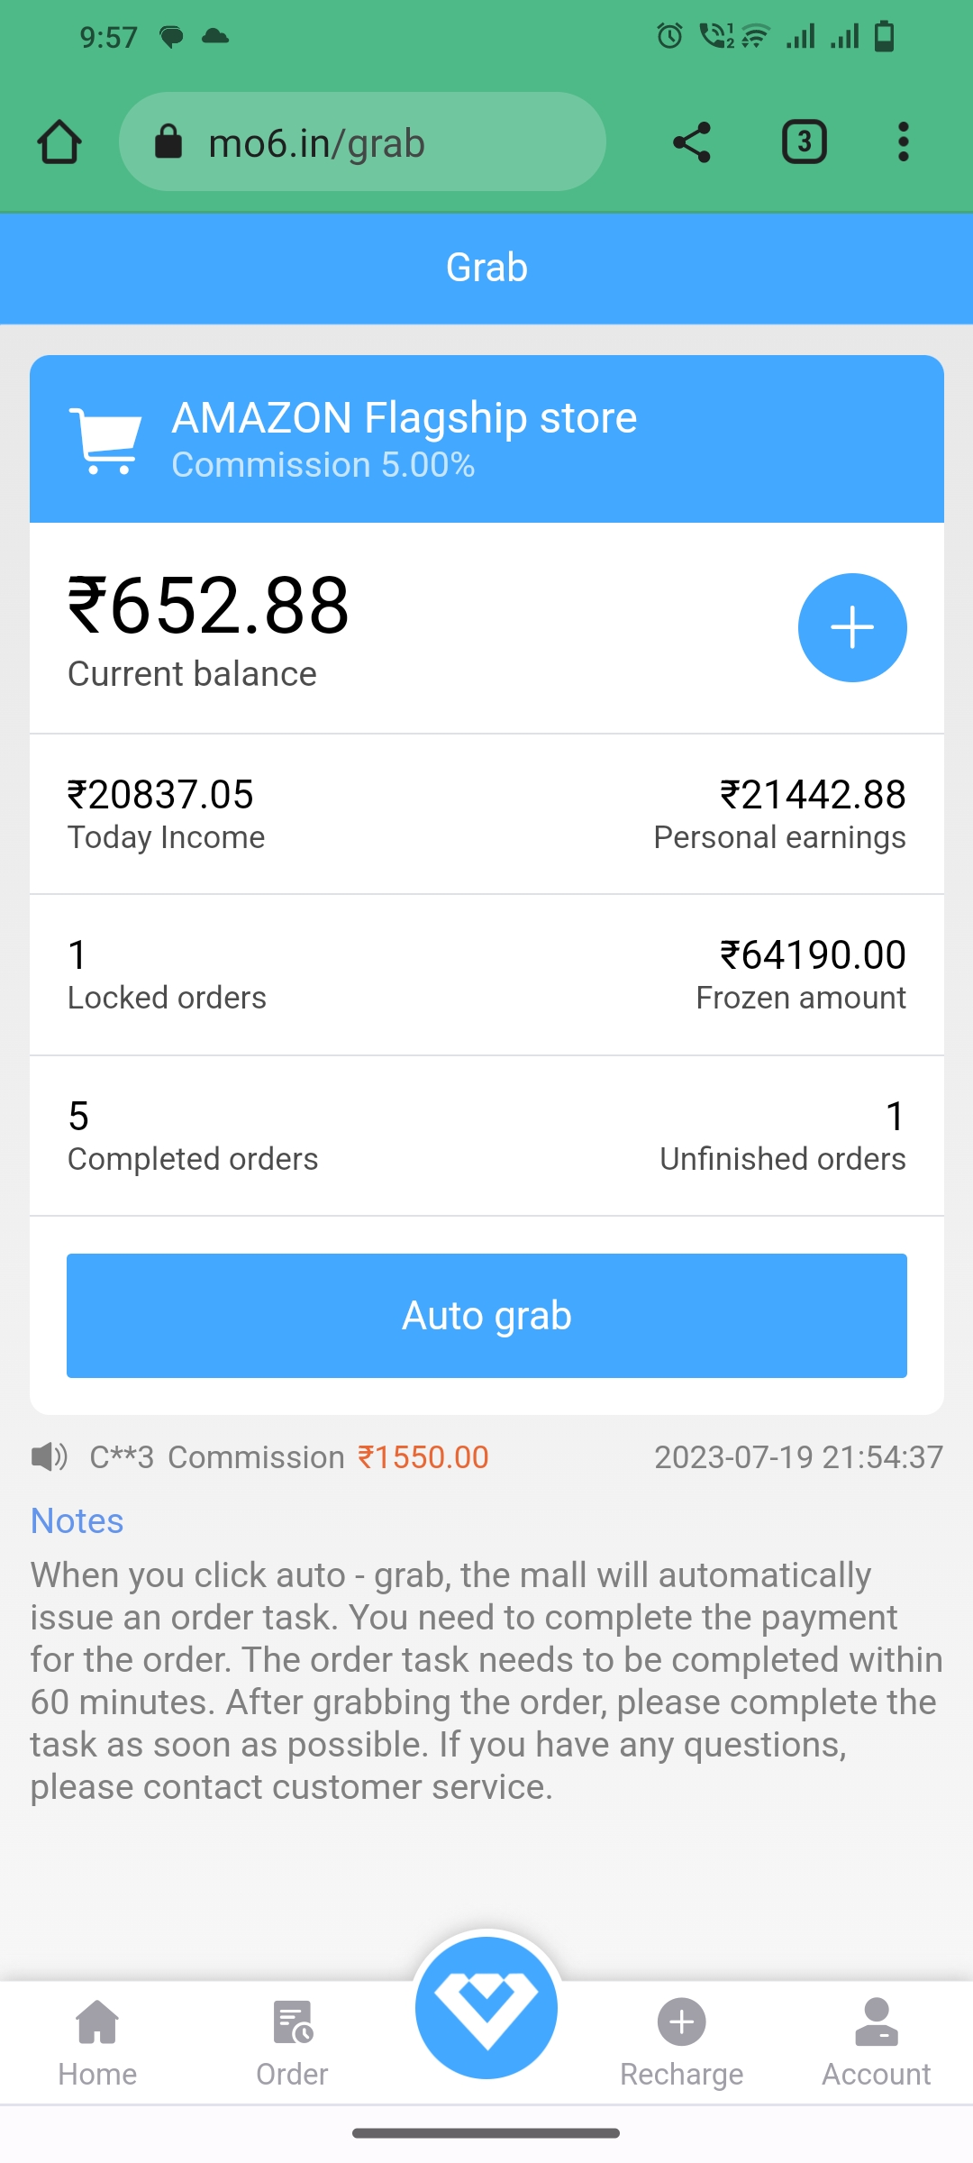Tap the browser home icon

pos(59,142)
